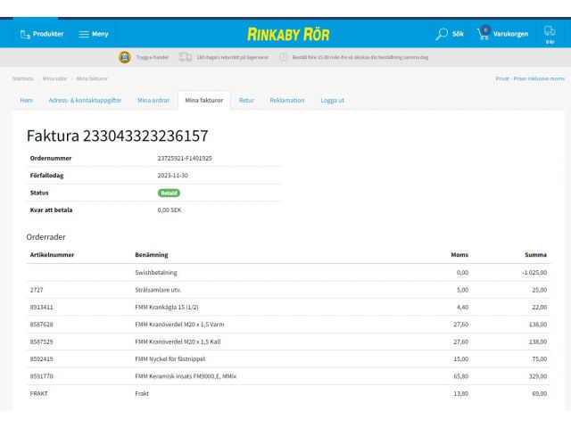This screenshot has height=428, width=571.
Task: Switch to the Hem tab
Action: coord(27,100)
